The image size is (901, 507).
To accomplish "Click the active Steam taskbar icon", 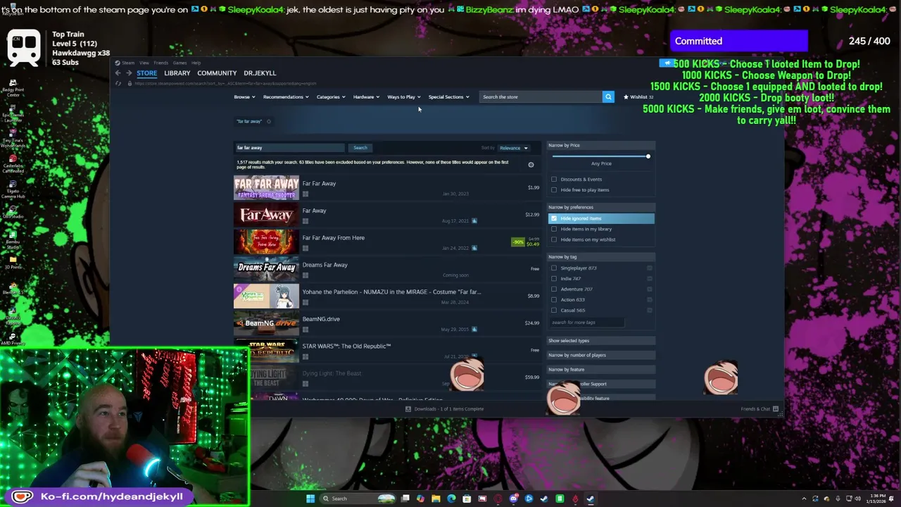I will pyautogui.click(x=590, y=499).
